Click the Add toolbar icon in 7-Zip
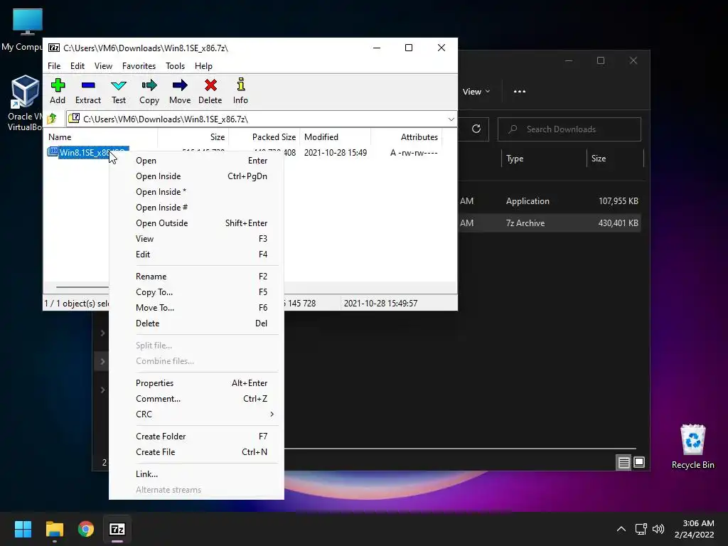Image resolution: width=728 pixels, height=546 pixels. [58, 91]
